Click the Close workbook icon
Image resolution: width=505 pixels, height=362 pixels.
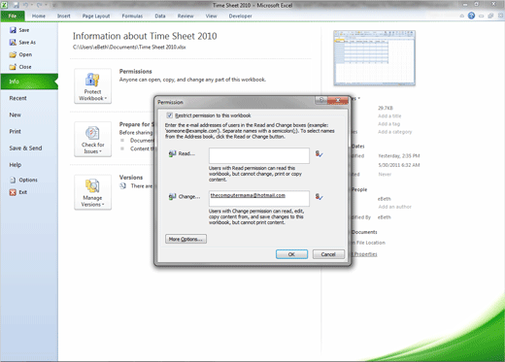(13, 67)
